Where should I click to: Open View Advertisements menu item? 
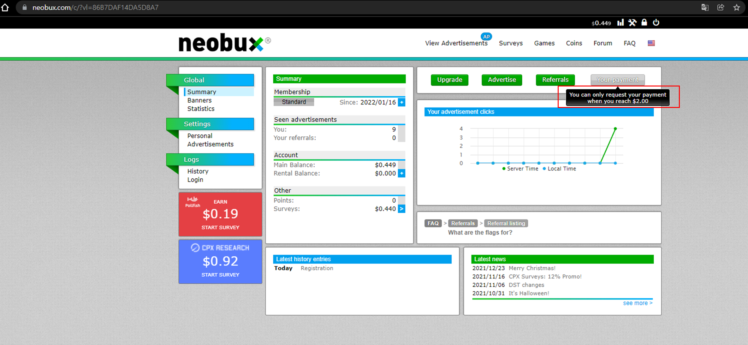pos(456,43)
